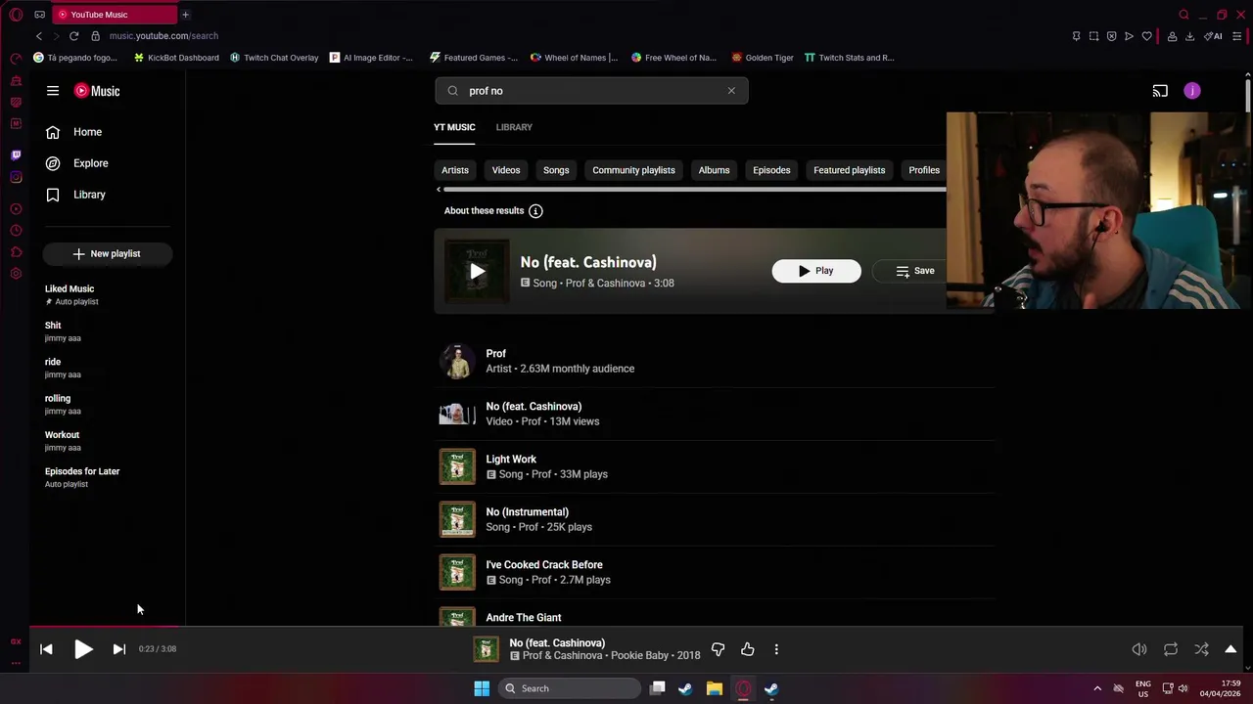Image resolution: width=1253 pixels, height=704 pixels.
Task: Click the white Play button
Action: 816,271
